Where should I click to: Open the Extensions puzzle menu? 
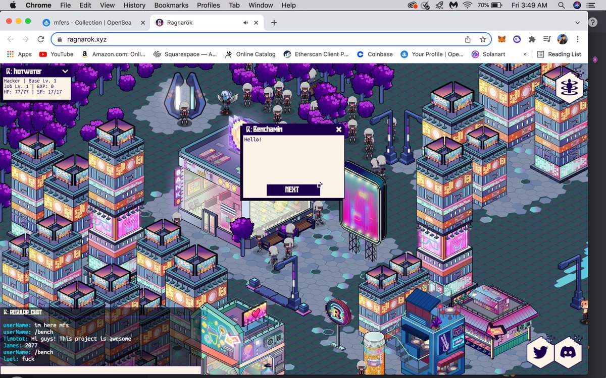pos(532,39)
